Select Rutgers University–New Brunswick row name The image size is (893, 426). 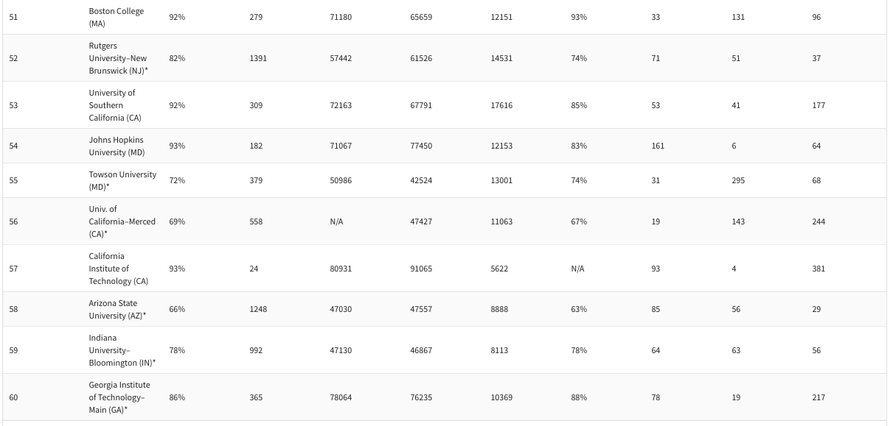click(118, 58)
